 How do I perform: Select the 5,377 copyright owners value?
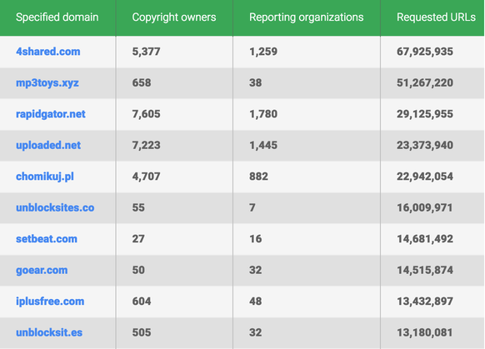[x=147, y=52]
